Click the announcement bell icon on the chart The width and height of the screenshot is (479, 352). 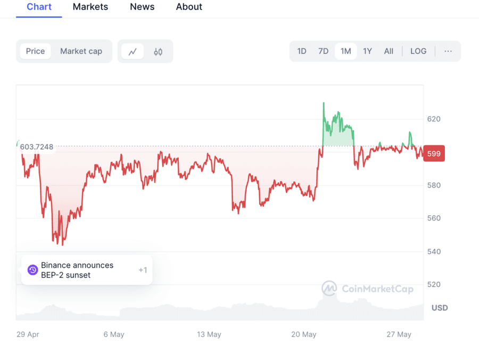pos(32,269)
